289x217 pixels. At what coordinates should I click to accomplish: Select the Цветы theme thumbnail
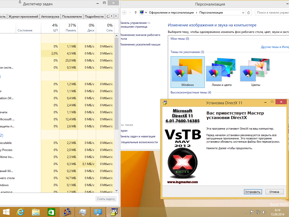256,72
